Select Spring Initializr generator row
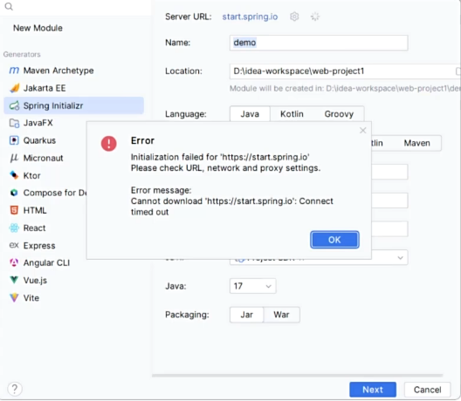The height and width of the screenshot is (401, 461). coord(74,105)
